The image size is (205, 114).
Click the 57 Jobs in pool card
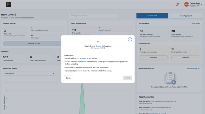click(x=47, y=37)
